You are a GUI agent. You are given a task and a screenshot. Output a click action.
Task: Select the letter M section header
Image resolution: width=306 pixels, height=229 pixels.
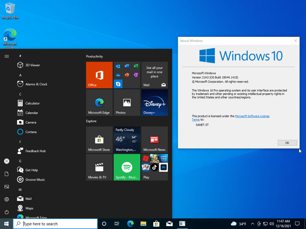pos(20,190)
